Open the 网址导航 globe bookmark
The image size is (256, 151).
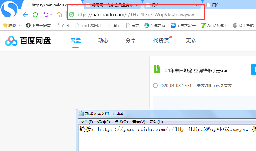[243, 26]
